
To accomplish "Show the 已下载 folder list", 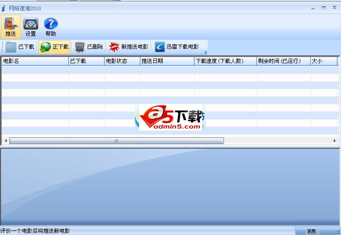I will (x=20, y=47).
